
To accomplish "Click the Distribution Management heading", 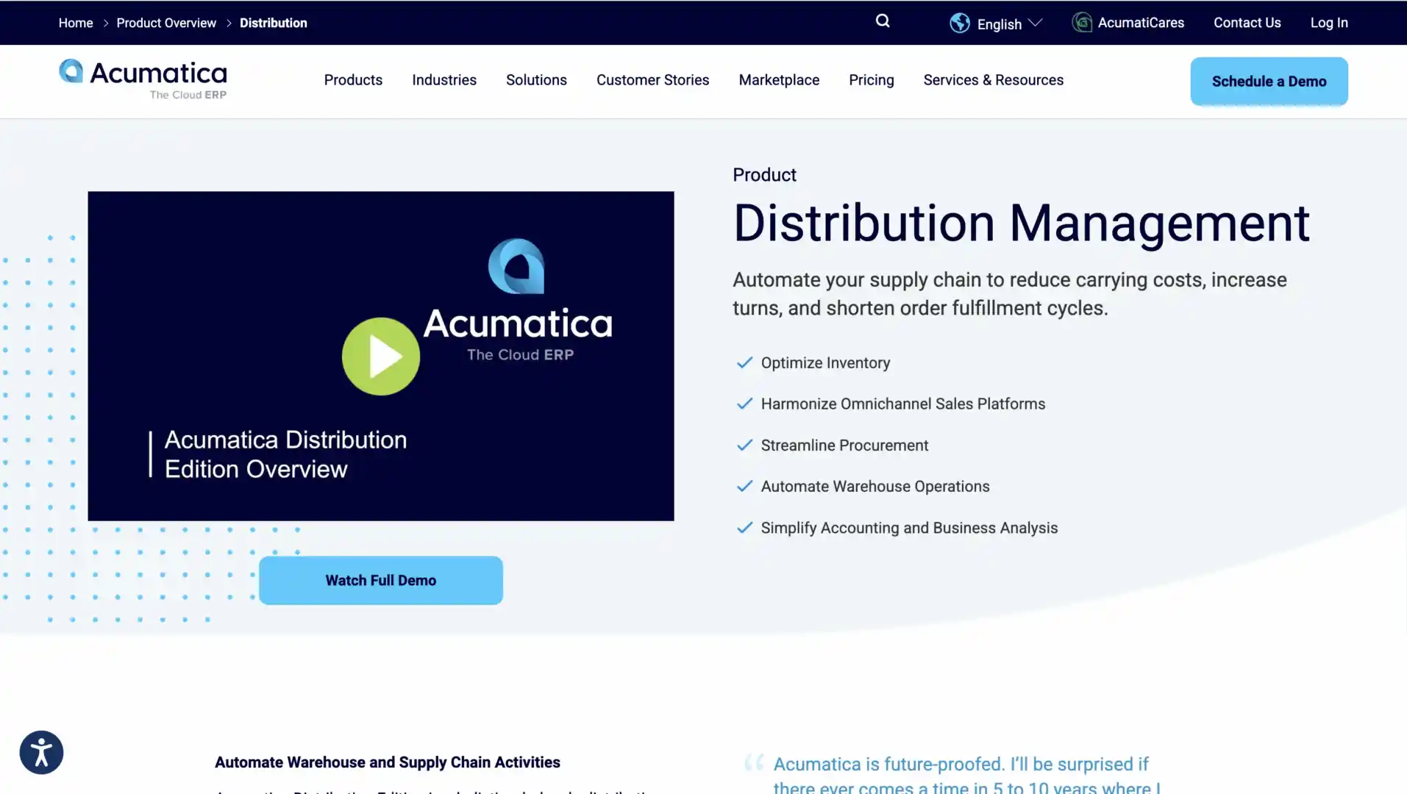I will click(x=1022, y=223).
